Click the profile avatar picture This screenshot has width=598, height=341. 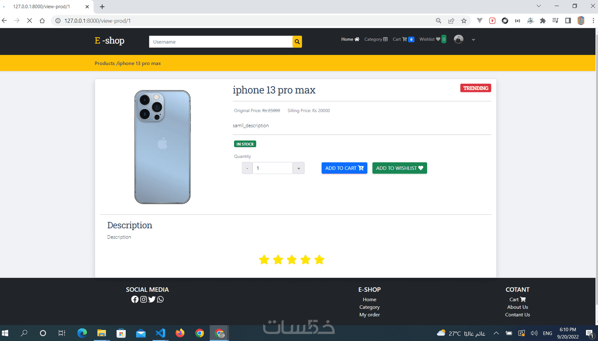pyautogui.click(x=458, y=39)
